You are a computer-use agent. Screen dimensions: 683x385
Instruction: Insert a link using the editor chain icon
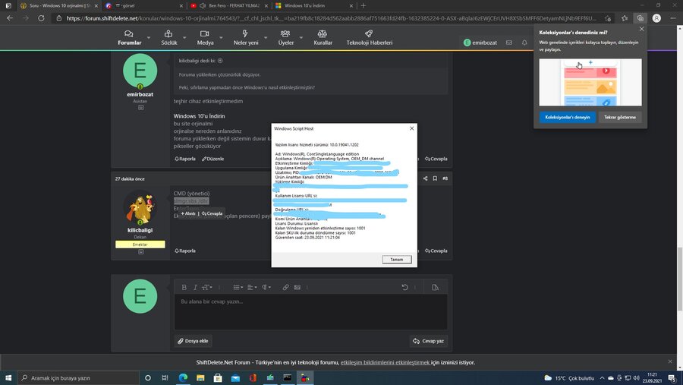286,287
